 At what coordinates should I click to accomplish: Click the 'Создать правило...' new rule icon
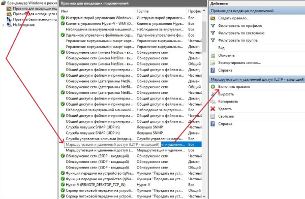coord(213,18)
